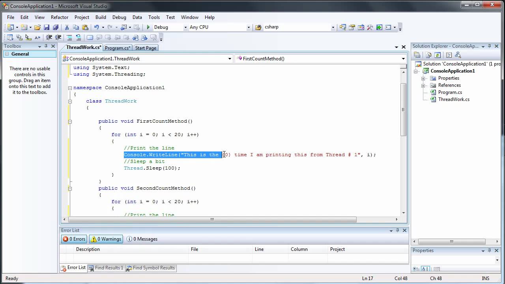The image size is (505, 284).
Task: Toggle the 0 Messages filter
Action: pos(142,239)
